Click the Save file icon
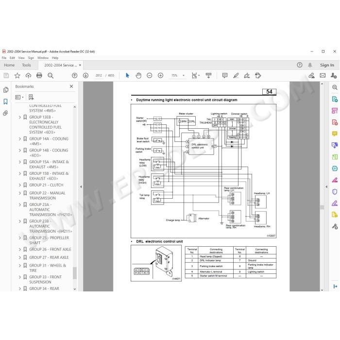The height and width of the screenshot is (340, 340). coord(6,75)
